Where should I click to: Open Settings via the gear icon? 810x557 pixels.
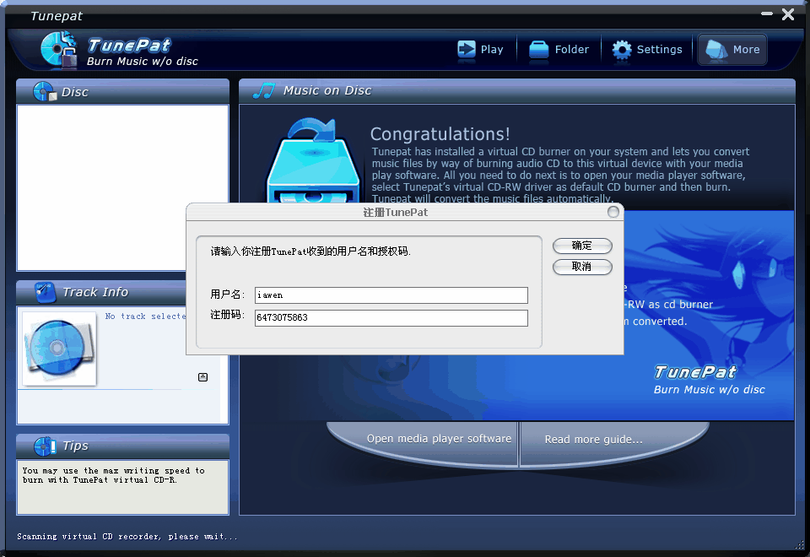[x=622, y=50]
